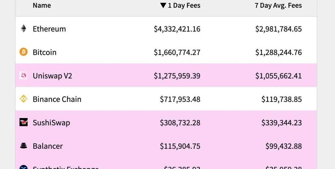Click the Uniswap V2 unicorn icon
The image size is (335, 169).
tap(24, 75)
